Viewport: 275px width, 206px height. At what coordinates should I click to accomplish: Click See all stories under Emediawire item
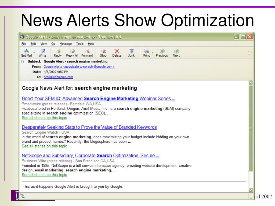tap(44, 118)
